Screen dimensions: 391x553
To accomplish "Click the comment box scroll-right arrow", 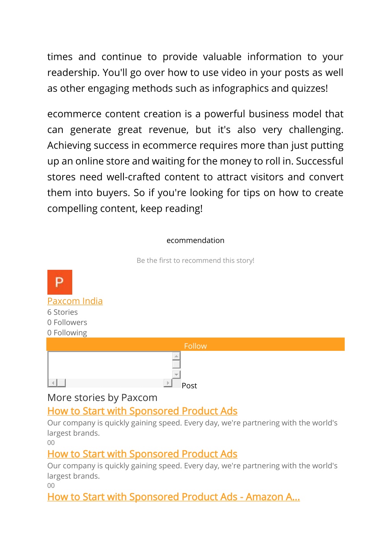I will click(168, 383).
